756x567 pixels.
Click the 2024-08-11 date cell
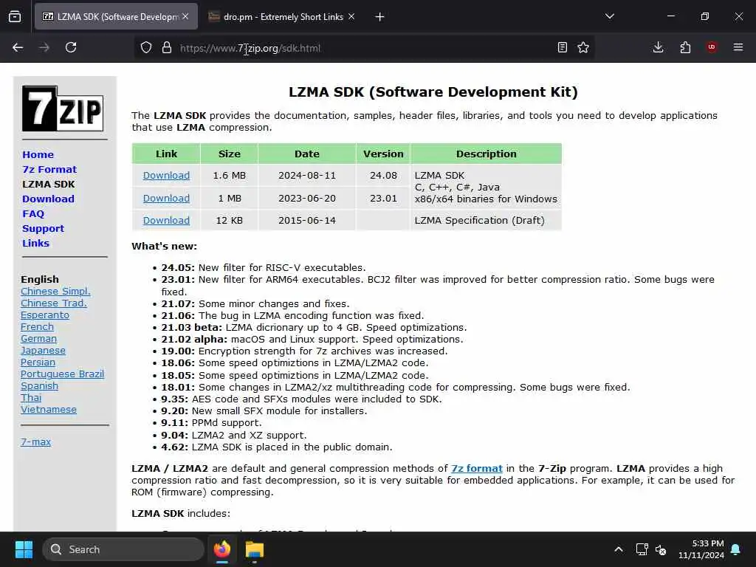pos(307,176)
